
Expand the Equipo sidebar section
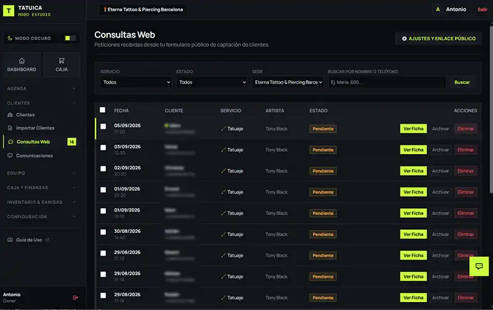tap(41, 173)
